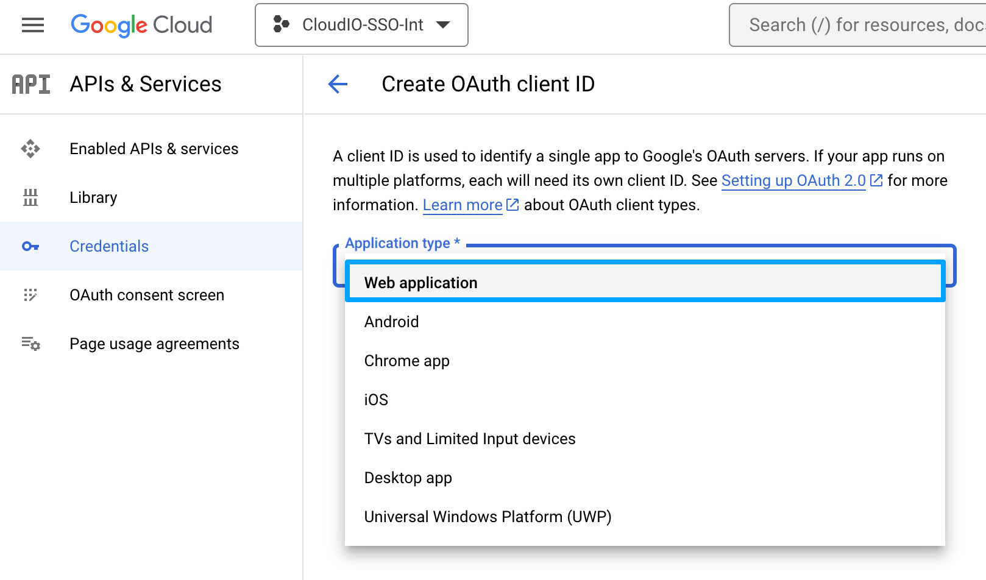Click the API icon beside APIs & Services
Viewport: 986px width, 580px height.
pos(31,84)
